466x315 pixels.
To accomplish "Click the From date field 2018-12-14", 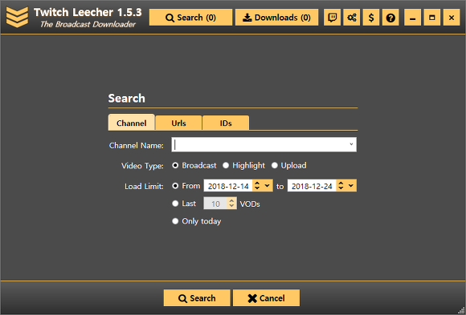I will (228, 186).
